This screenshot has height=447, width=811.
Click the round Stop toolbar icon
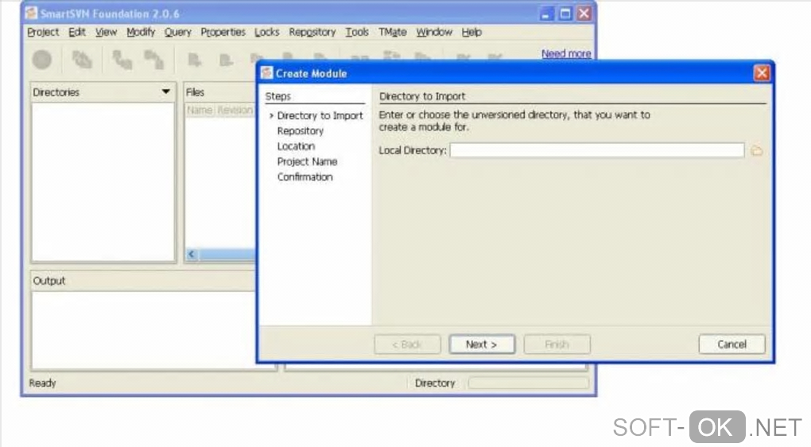pos(42,60)
